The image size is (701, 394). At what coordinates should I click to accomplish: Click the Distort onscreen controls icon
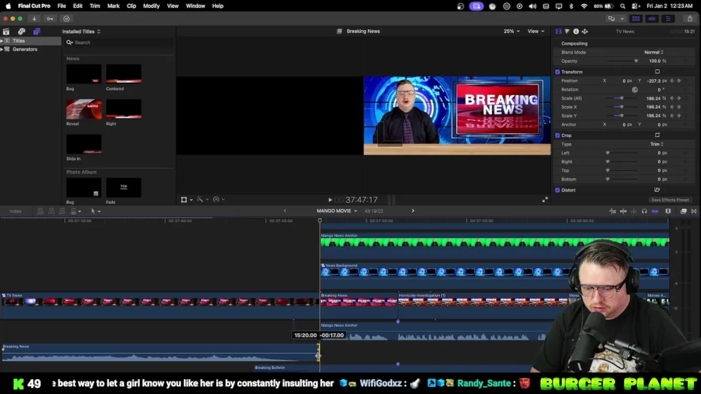coord(657,190)
